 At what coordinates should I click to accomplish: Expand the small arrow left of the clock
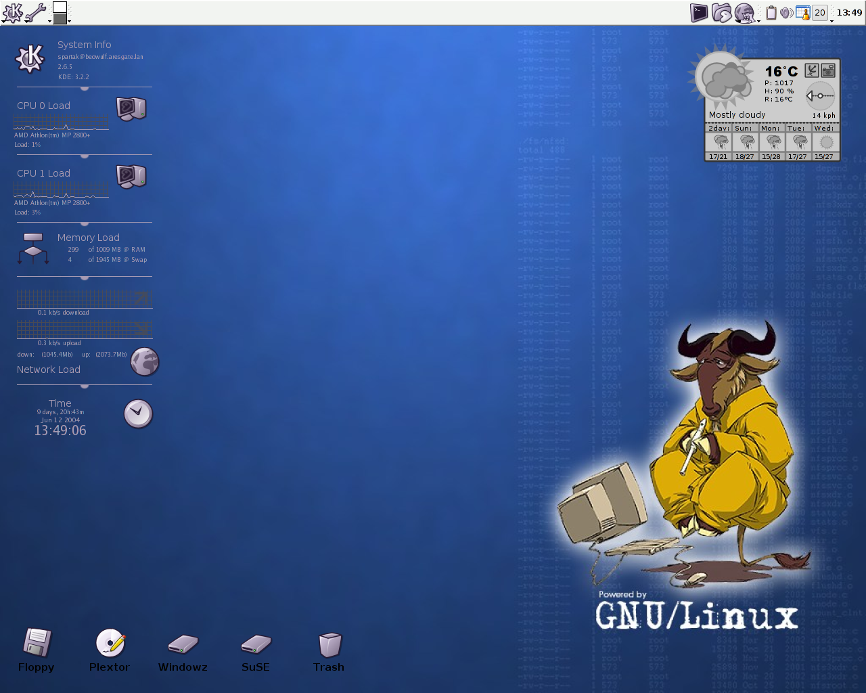pyautogui.click(x=831, y=21)
